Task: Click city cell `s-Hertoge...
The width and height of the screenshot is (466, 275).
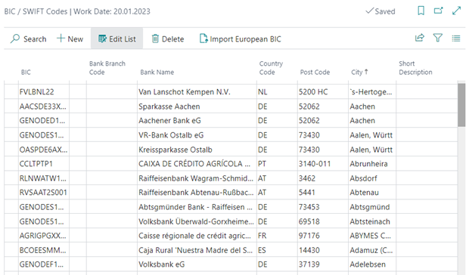Action: [x=372, y=91]
